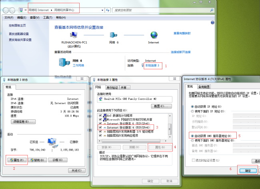The image size is (260, 189).
Task: Click the 属性(P) button in status dialog
Action: [17, 160]
